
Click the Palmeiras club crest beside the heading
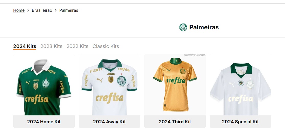pos(183,27)
